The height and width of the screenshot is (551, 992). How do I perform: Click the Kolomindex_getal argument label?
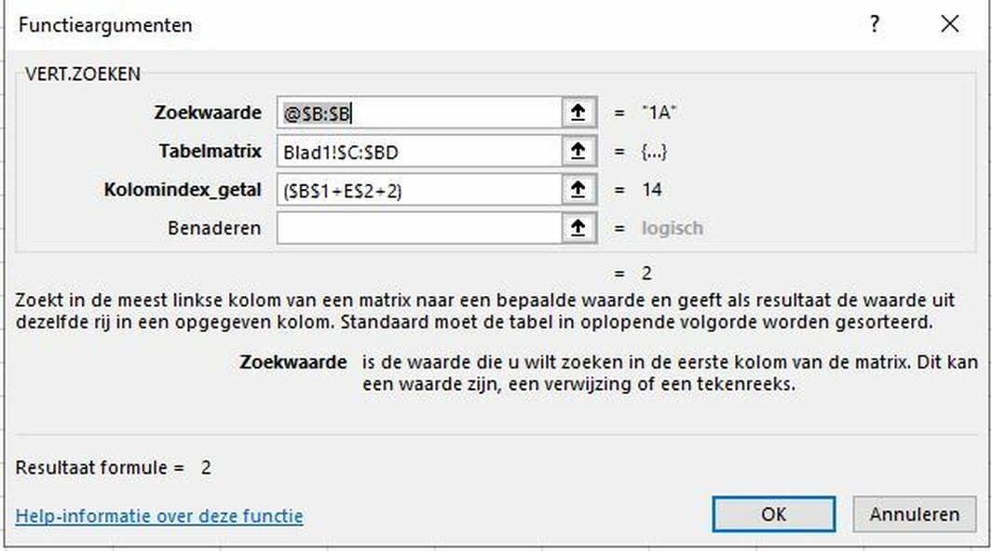(183, 190)
